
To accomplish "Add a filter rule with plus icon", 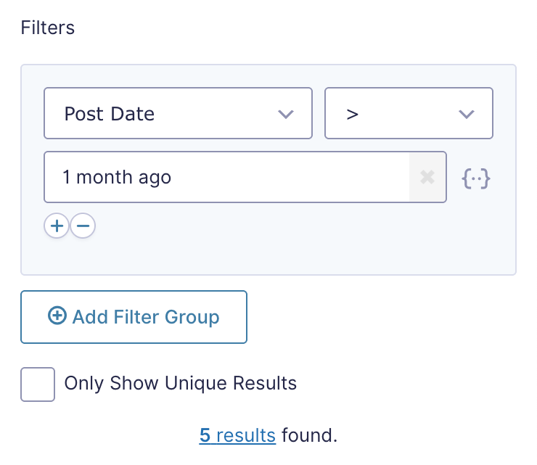I will click(x=57, y=226).
